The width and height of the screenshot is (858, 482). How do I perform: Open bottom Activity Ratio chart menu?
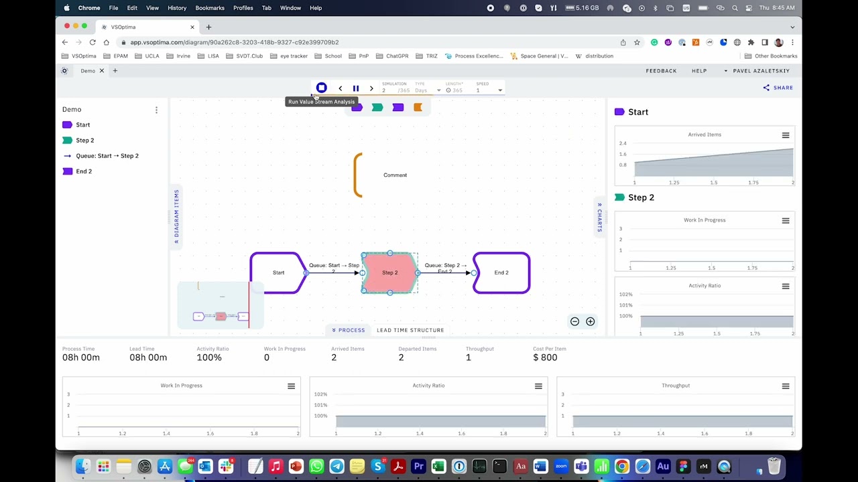point(538,386)
